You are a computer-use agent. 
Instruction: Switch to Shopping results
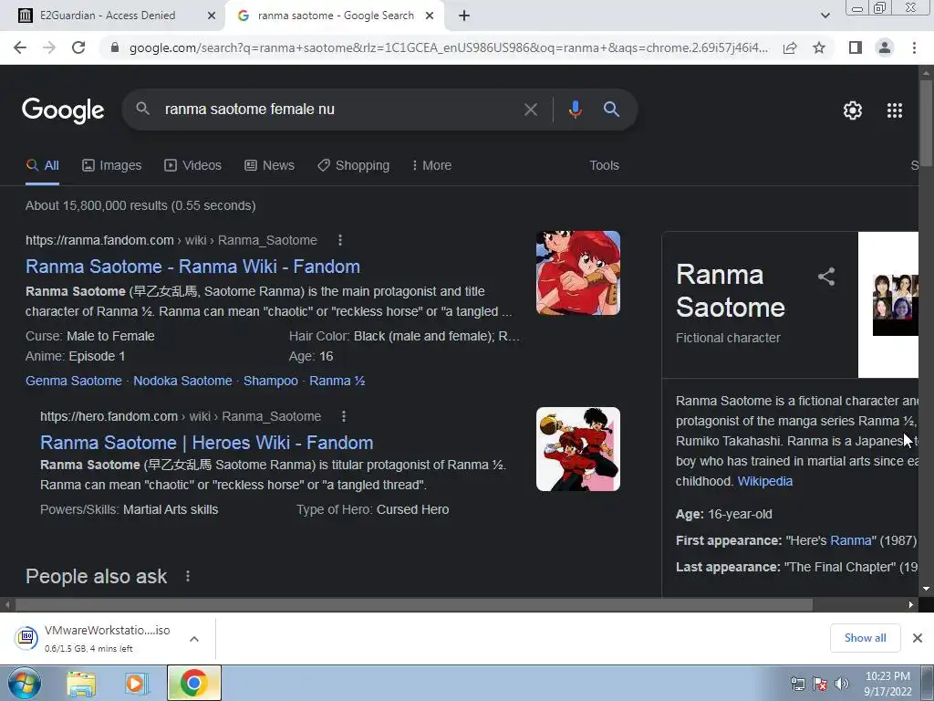click(353, 166)
